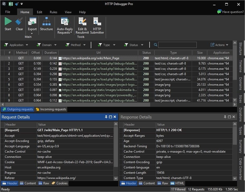Click the Backend-Timing response header row
This screenshot has height=192, width=245.
click(x=176, y=146)
